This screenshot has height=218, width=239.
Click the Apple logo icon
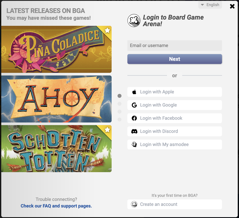pos(134,92)
